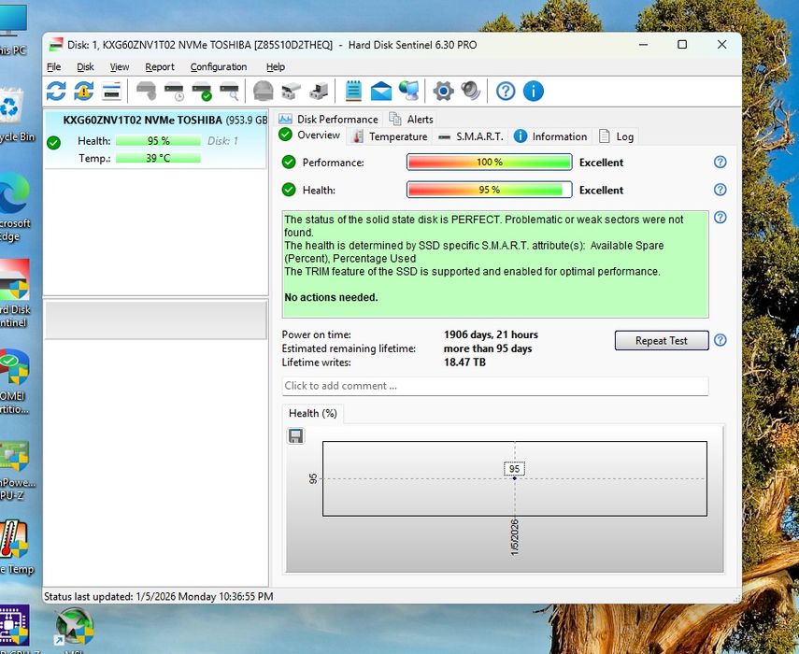
Task: Click the two stacked drives toolbar icon
Action: coord(292,92)
